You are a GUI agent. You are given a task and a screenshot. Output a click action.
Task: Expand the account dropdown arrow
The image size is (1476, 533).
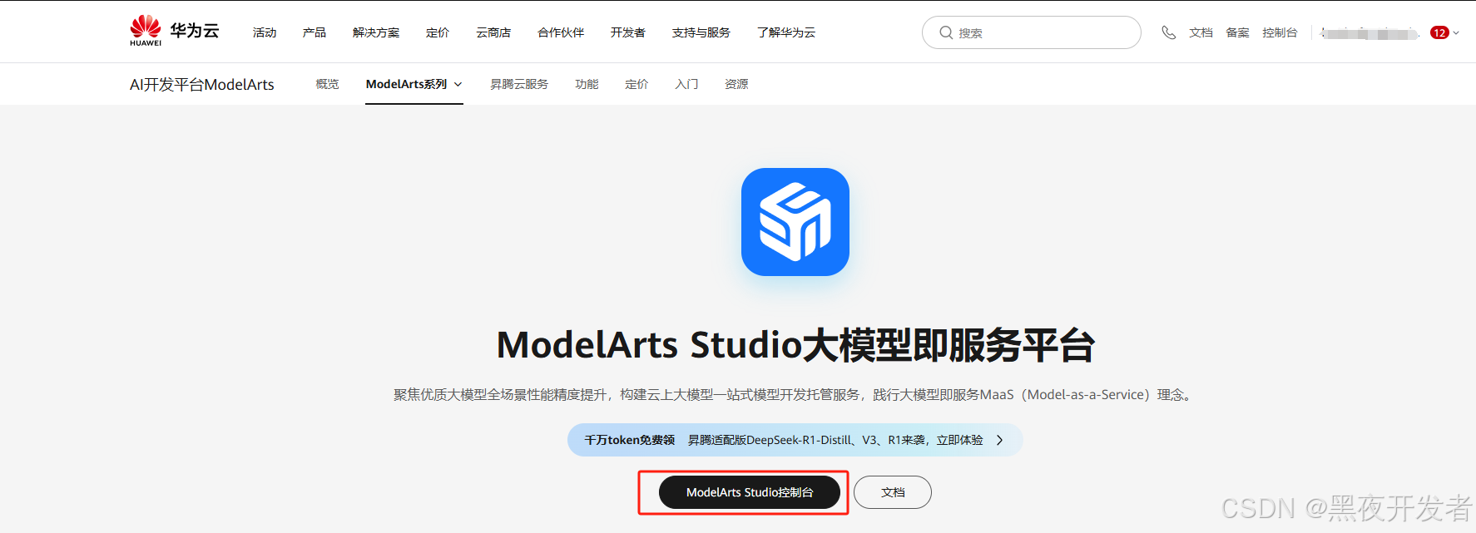coord(1456,33)
